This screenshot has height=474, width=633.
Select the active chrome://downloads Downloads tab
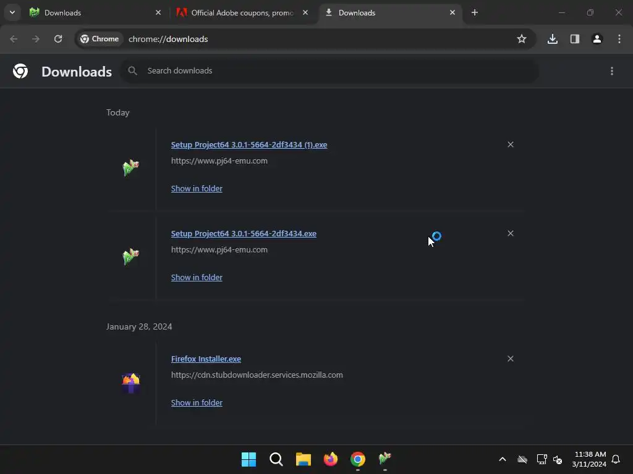391,12
